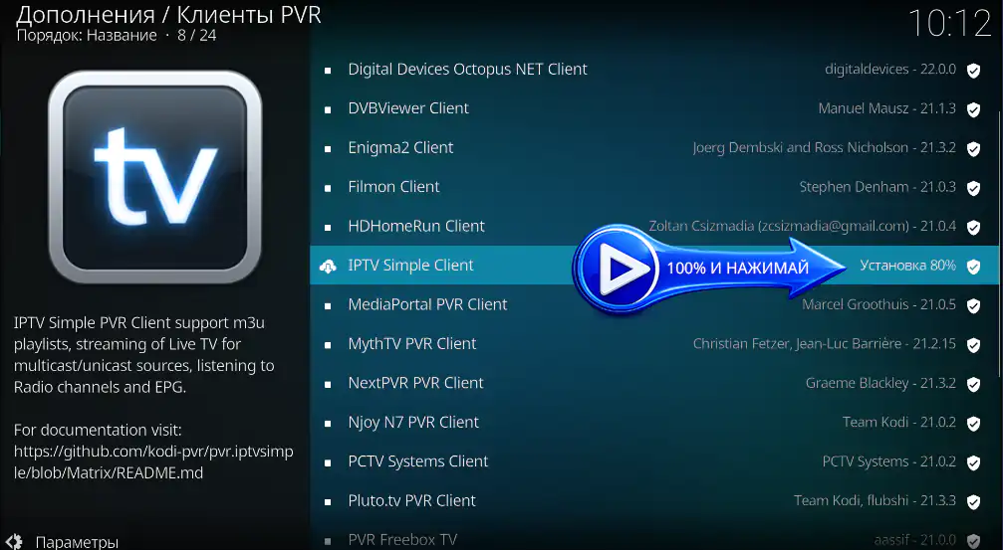Click verified shield icon for Digital Devices Octopus
This screenshot has width=1003, height=550.
[x=973, y=71]
